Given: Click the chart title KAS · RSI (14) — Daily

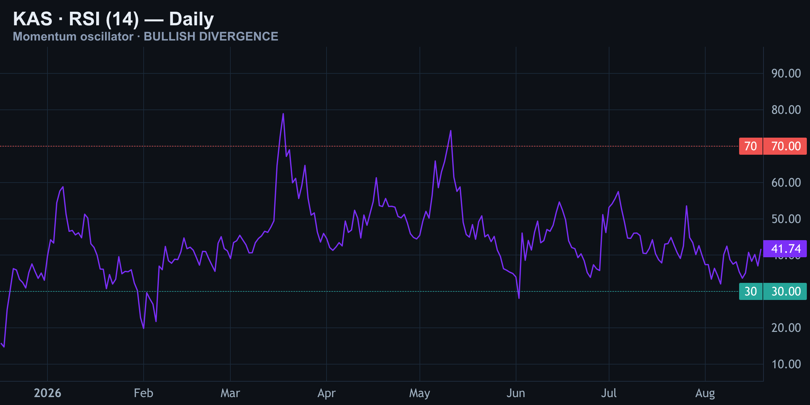Looking at the screenshot, I should [113, 19].
